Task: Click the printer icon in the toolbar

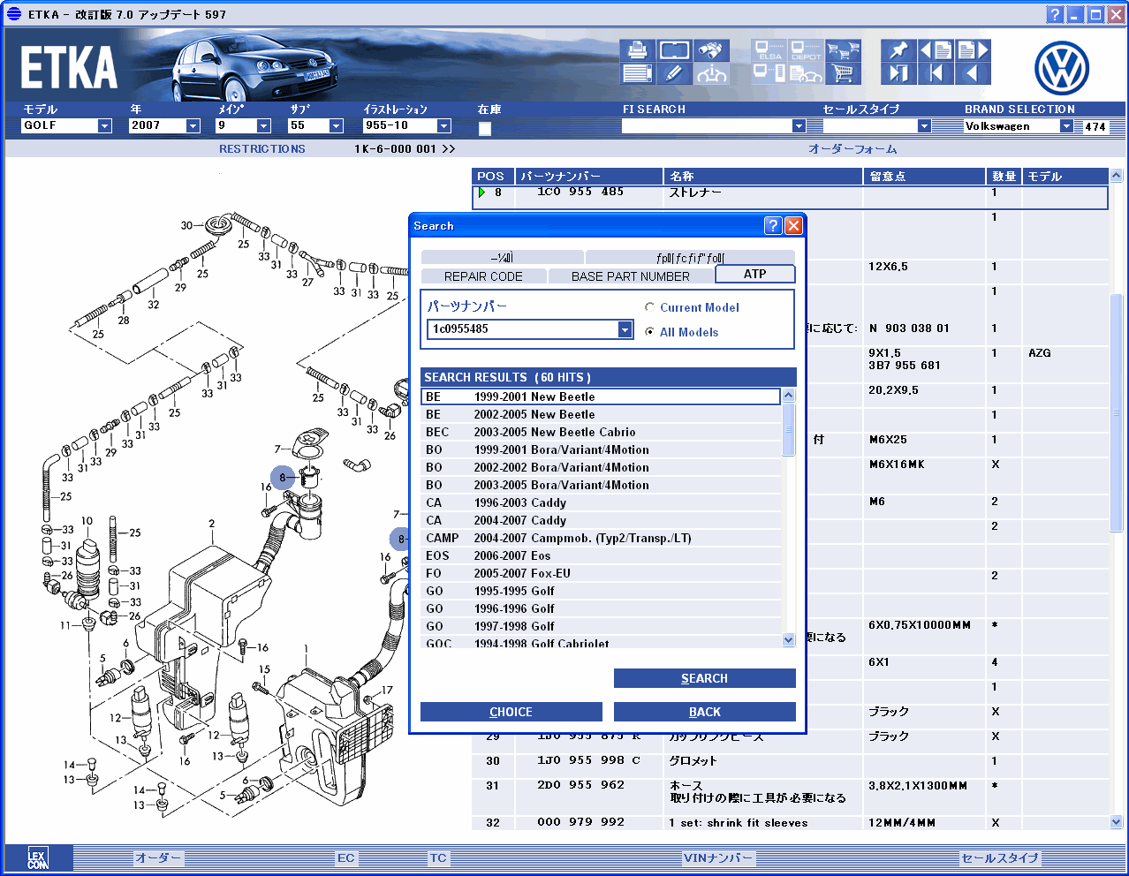Action: click(636, 50)
